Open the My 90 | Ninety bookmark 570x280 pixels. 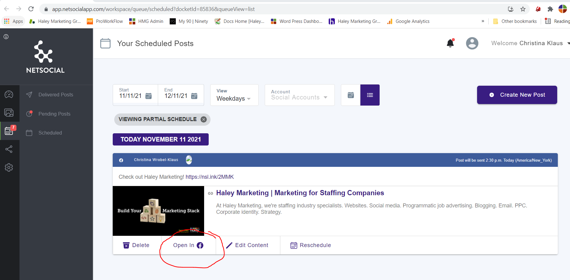189,21
